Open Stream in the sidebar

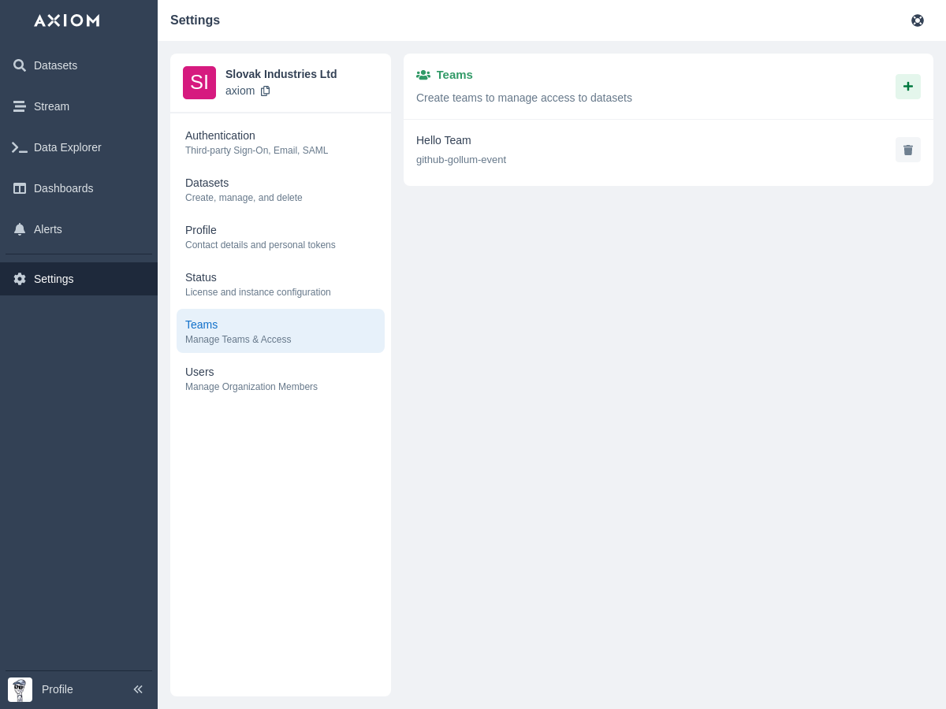click(x=51, y=106)
